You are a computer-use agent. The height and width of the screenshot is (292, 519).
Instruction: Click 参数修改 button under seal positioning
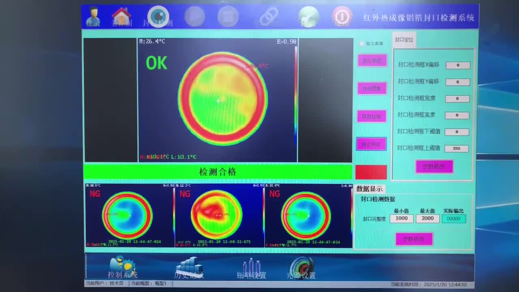click(x=434, y=166)
